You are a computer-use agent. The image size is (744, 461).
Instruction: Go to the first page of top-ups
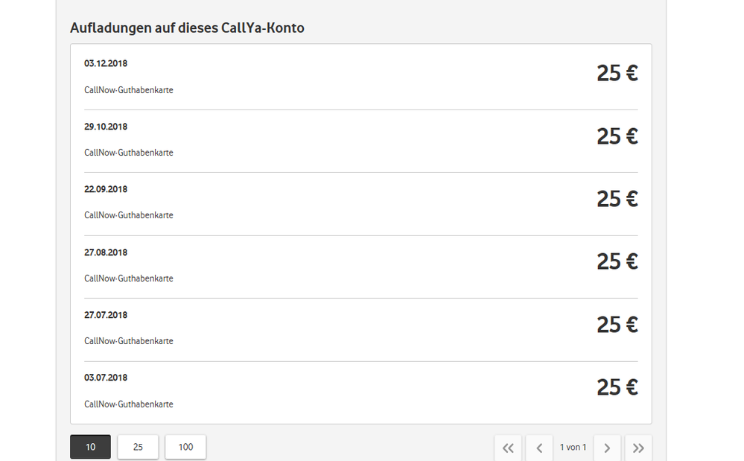[508, 448]
